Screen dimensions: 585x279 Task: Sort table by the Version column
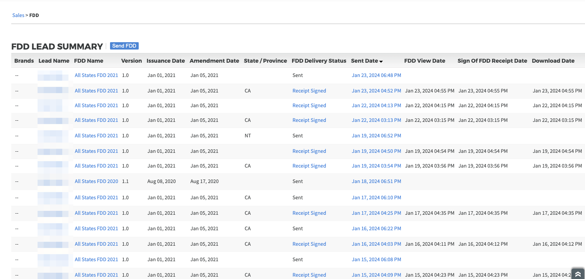point(131,61)
